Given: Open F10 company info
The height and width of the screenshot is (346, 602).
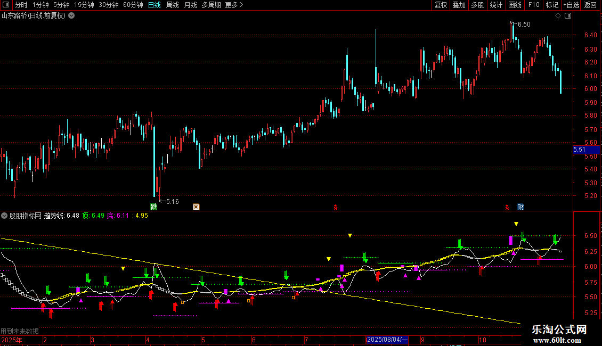Looking at the screenshot, I should (x=534, y=5).
